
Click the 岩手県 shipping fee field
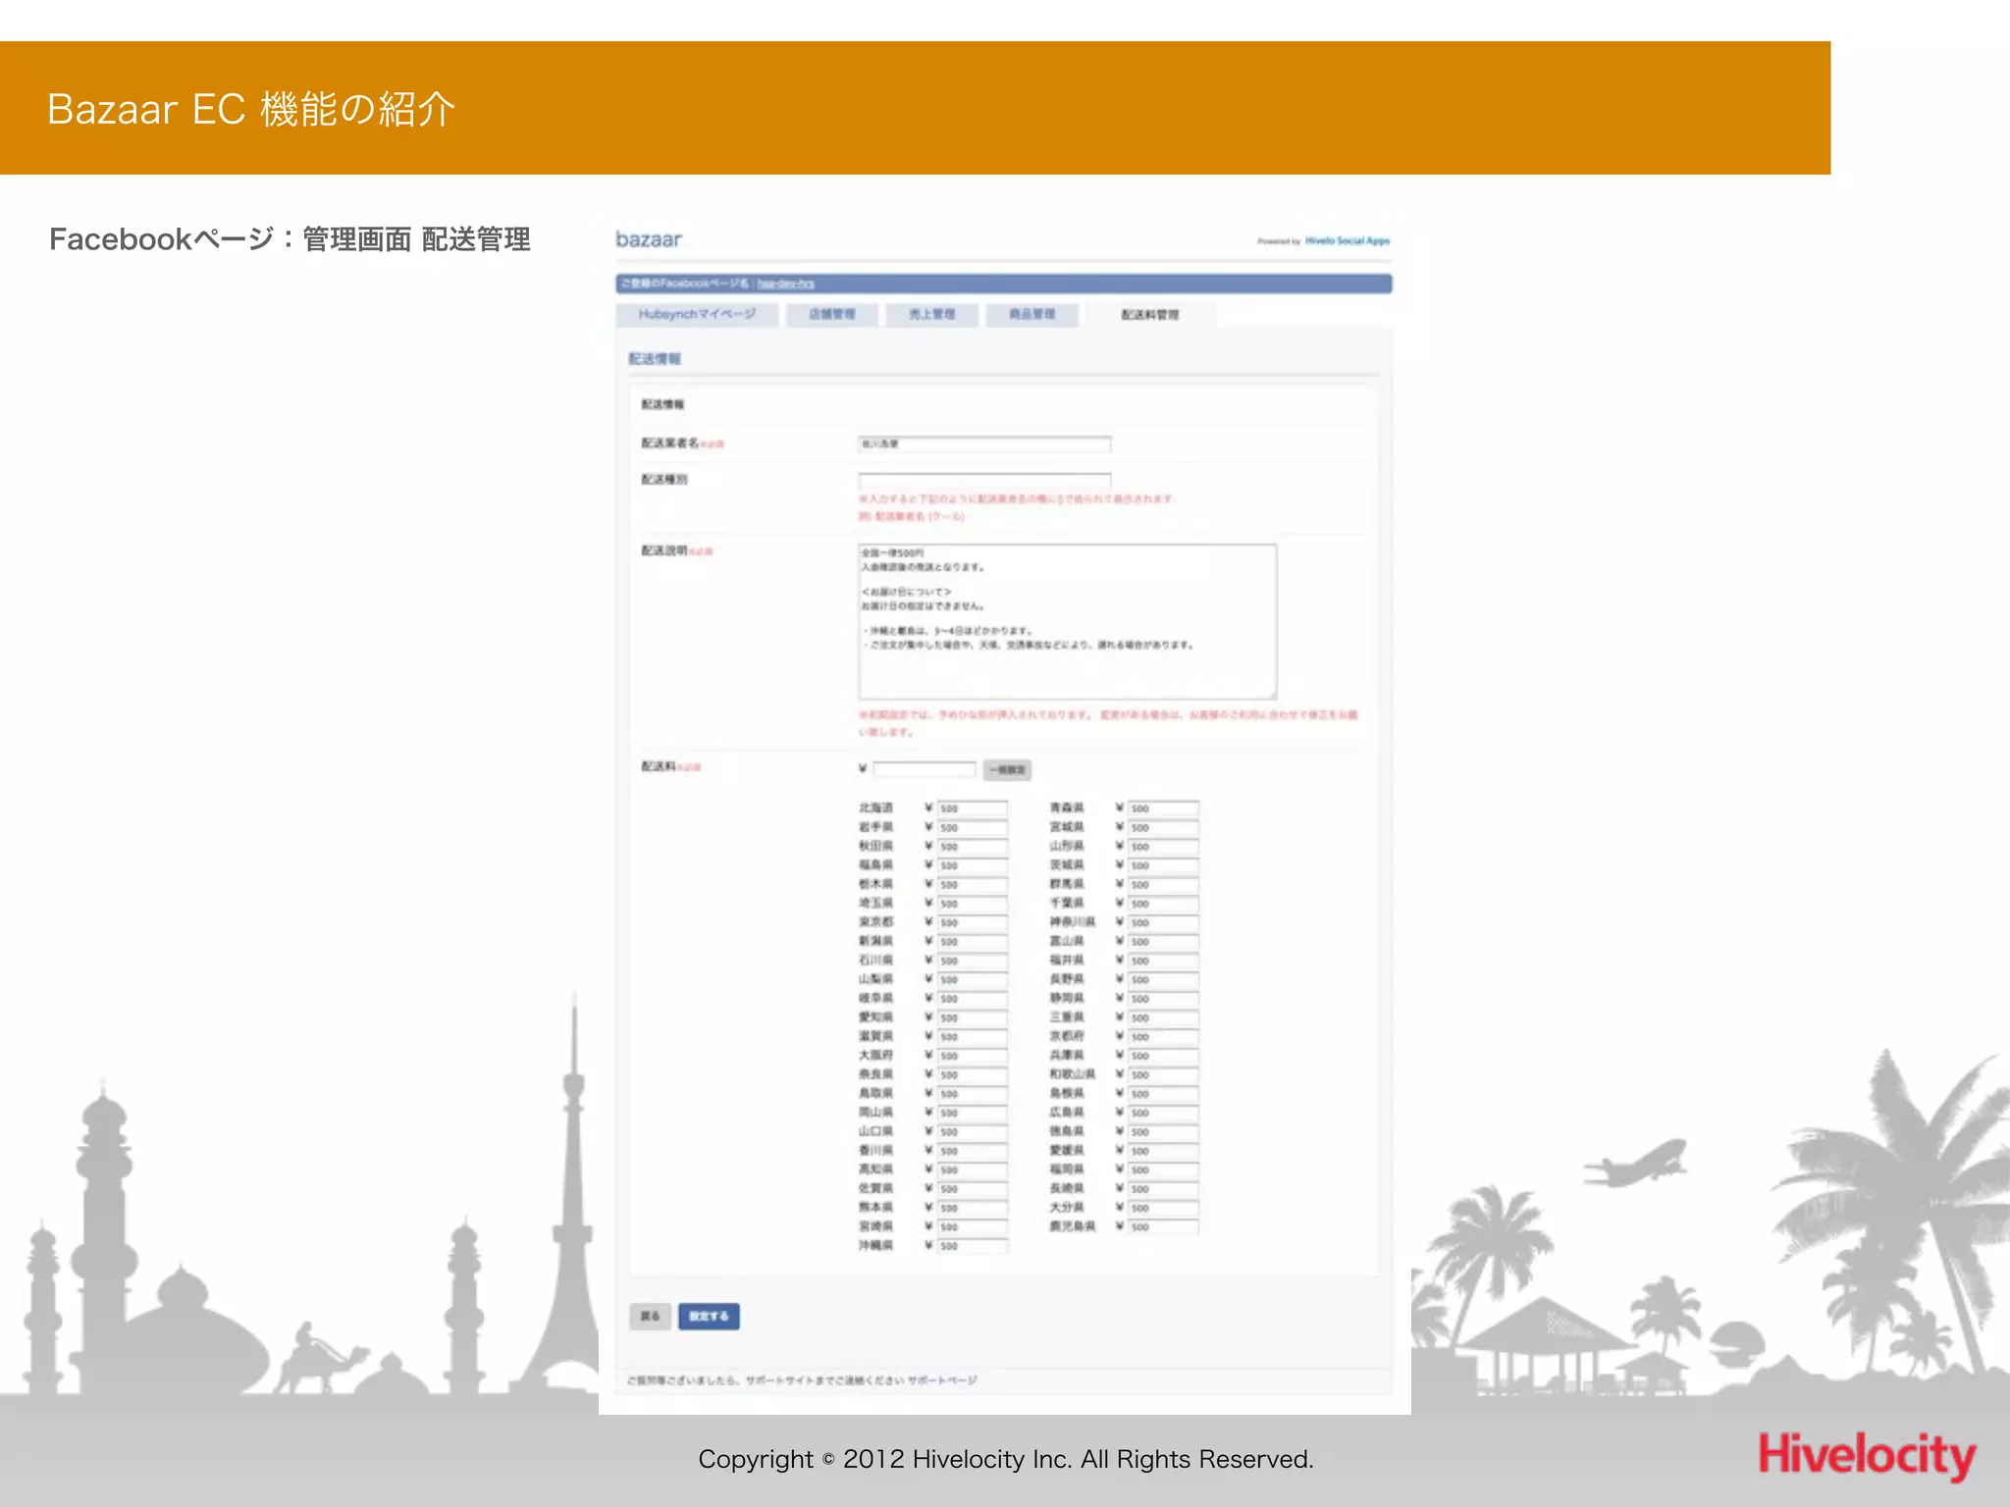coord(972,827)
